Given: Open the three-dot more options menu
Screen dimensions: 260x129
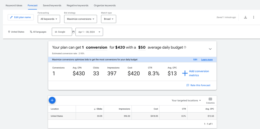Looking at the screenshot, I should pos(254,17).
